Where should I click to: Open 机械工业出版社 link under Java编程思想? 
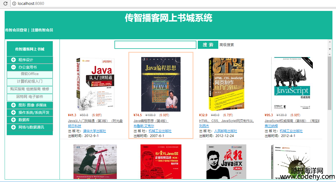(160, 131)
